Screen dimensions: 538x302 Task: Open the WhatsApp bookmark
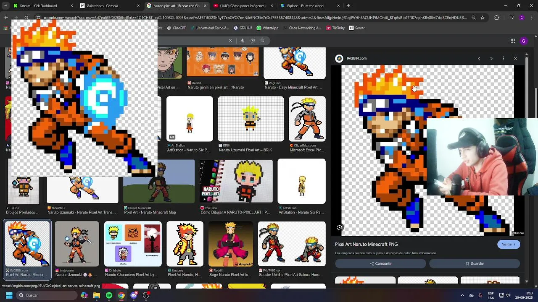tap(267, 28)
